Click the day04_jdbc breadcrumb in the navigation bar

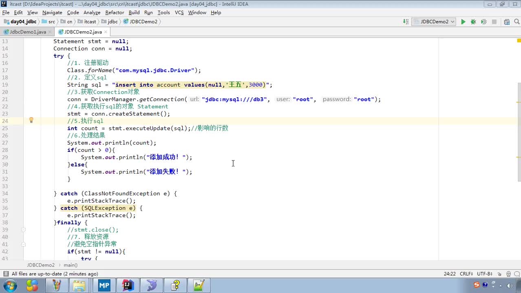tap(20, 22)
